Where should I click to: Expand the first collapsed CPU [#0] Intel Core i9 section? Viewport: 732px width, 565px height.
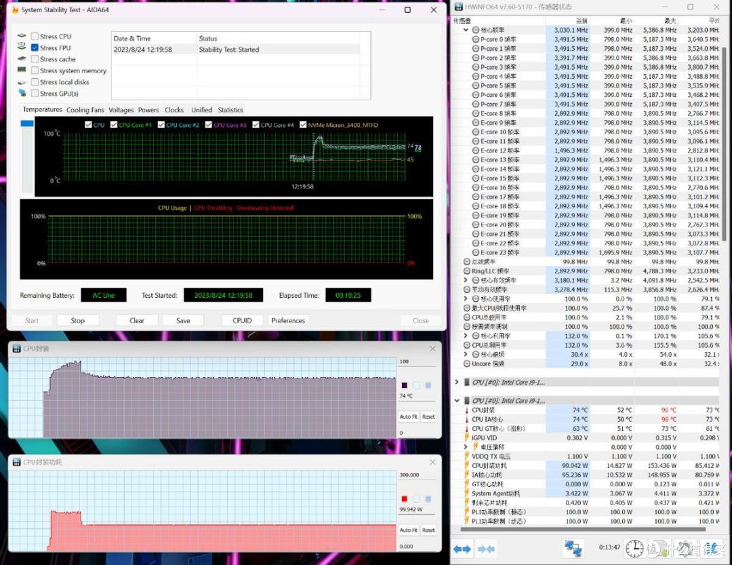(457, 383)
